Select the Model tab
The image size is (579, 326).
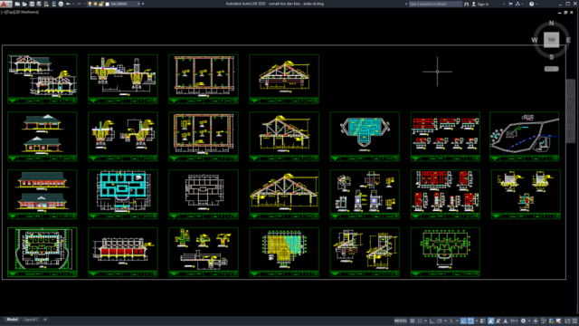12,320
